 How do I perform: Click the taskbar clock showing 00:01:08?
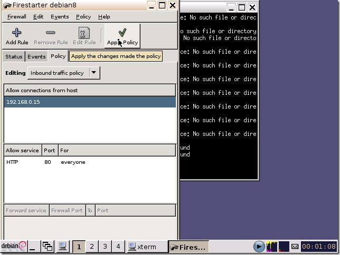[x=319, y=247]
